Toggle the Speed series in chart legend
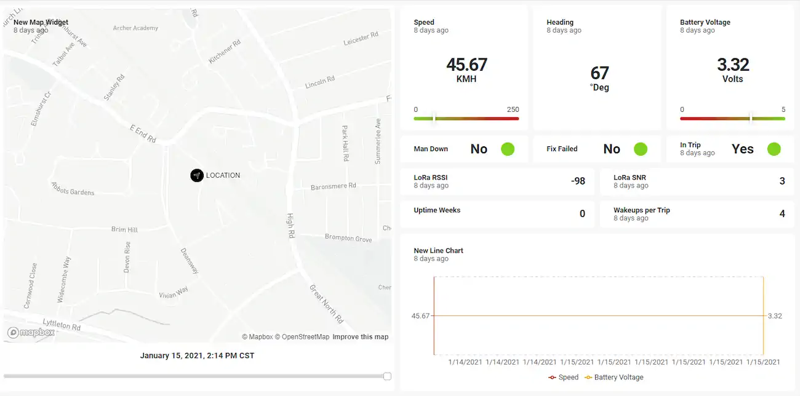This screenshot has width=800, height=396. [564, 377]
